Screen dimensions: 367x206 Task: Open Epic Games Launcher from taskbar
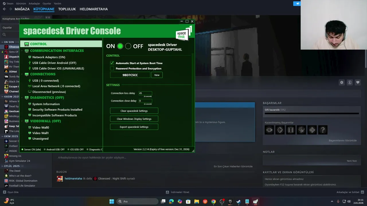click(230, 201)
